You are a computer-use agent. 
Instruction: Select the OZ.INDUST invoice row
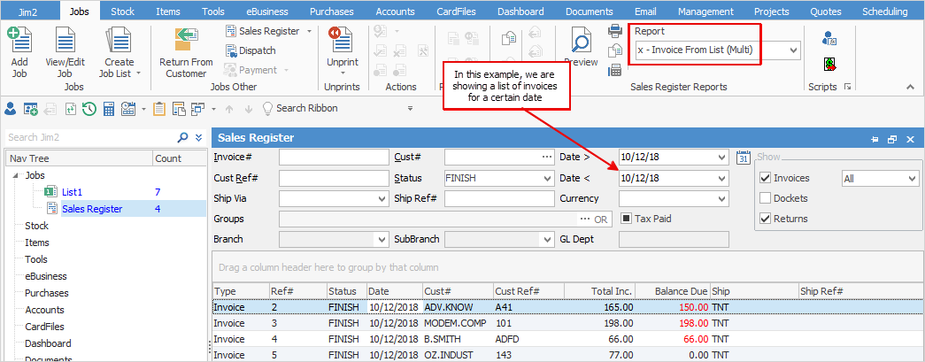(x=568, y=356)
